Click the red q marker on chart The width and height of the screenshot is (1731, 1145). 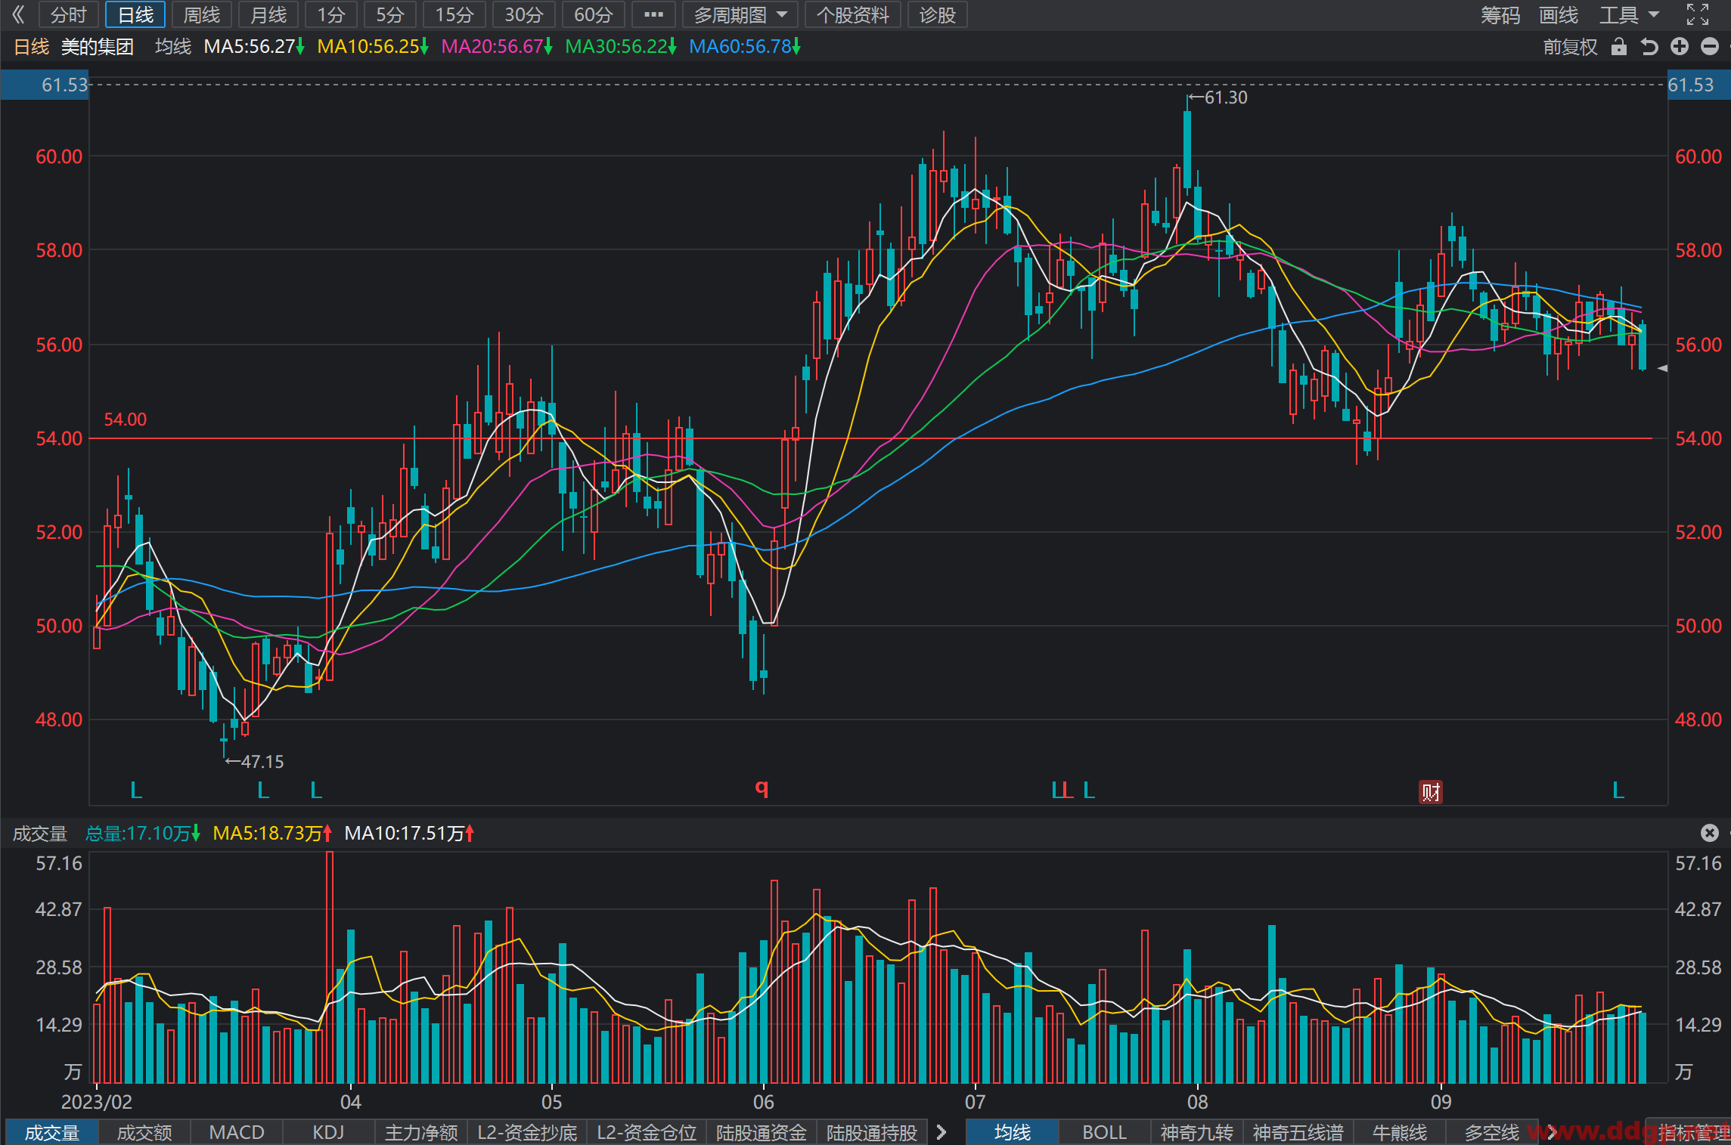pyautogui.click(x=762, y=788)
